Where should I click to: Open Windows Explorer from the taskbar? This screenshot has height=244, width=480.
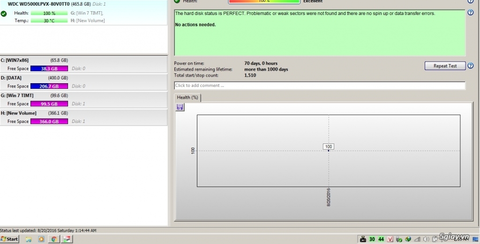tap(29, 239)
